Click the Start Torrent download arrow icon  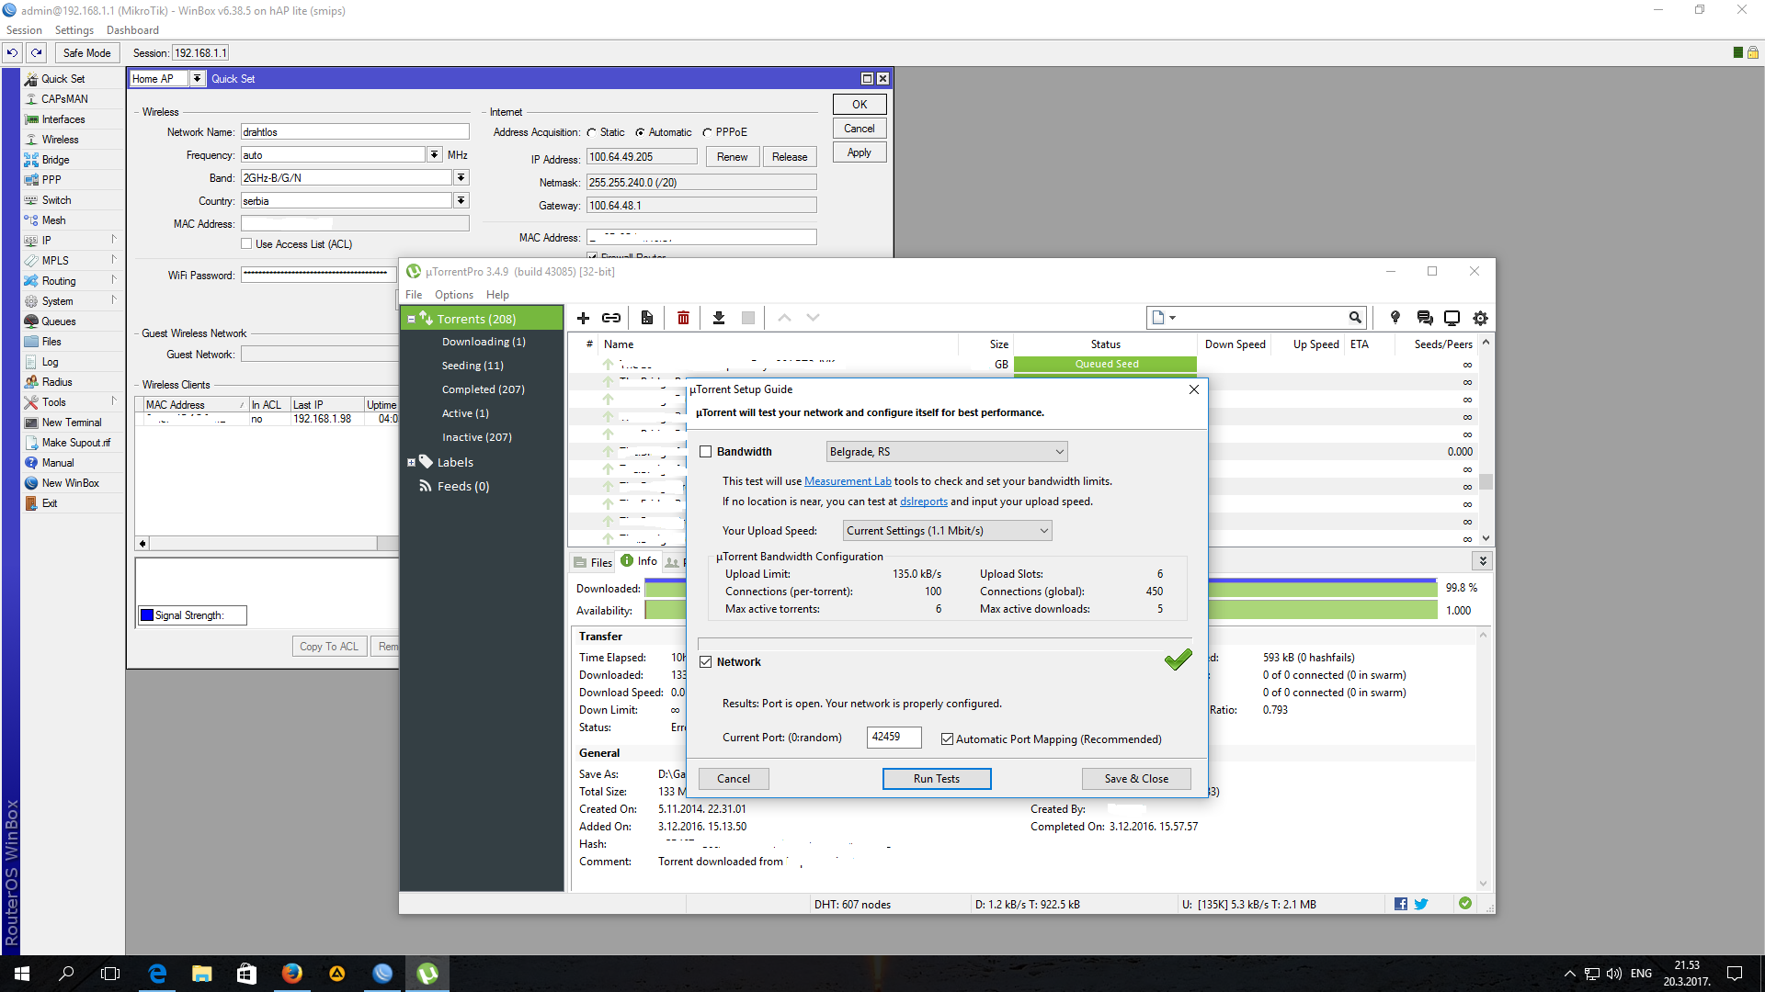(x=719, y=318)
